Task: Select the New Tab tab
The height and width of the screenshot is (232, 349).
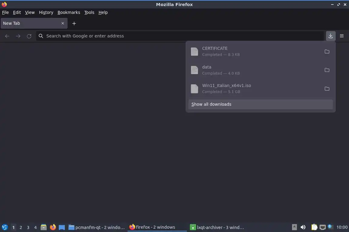Action: [x=34, y=23]
